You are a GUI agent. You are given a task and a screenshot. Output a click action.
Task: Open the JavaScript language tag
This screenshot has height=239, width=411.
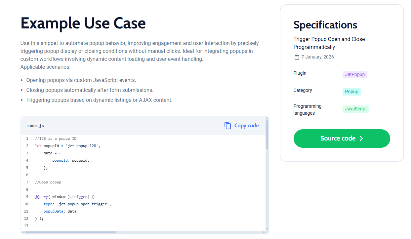coord(356,109)
